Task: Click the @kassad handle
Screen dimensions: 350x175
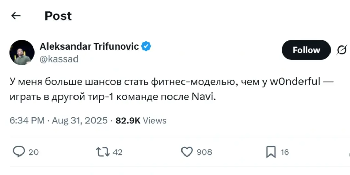Action: [59, 59]
